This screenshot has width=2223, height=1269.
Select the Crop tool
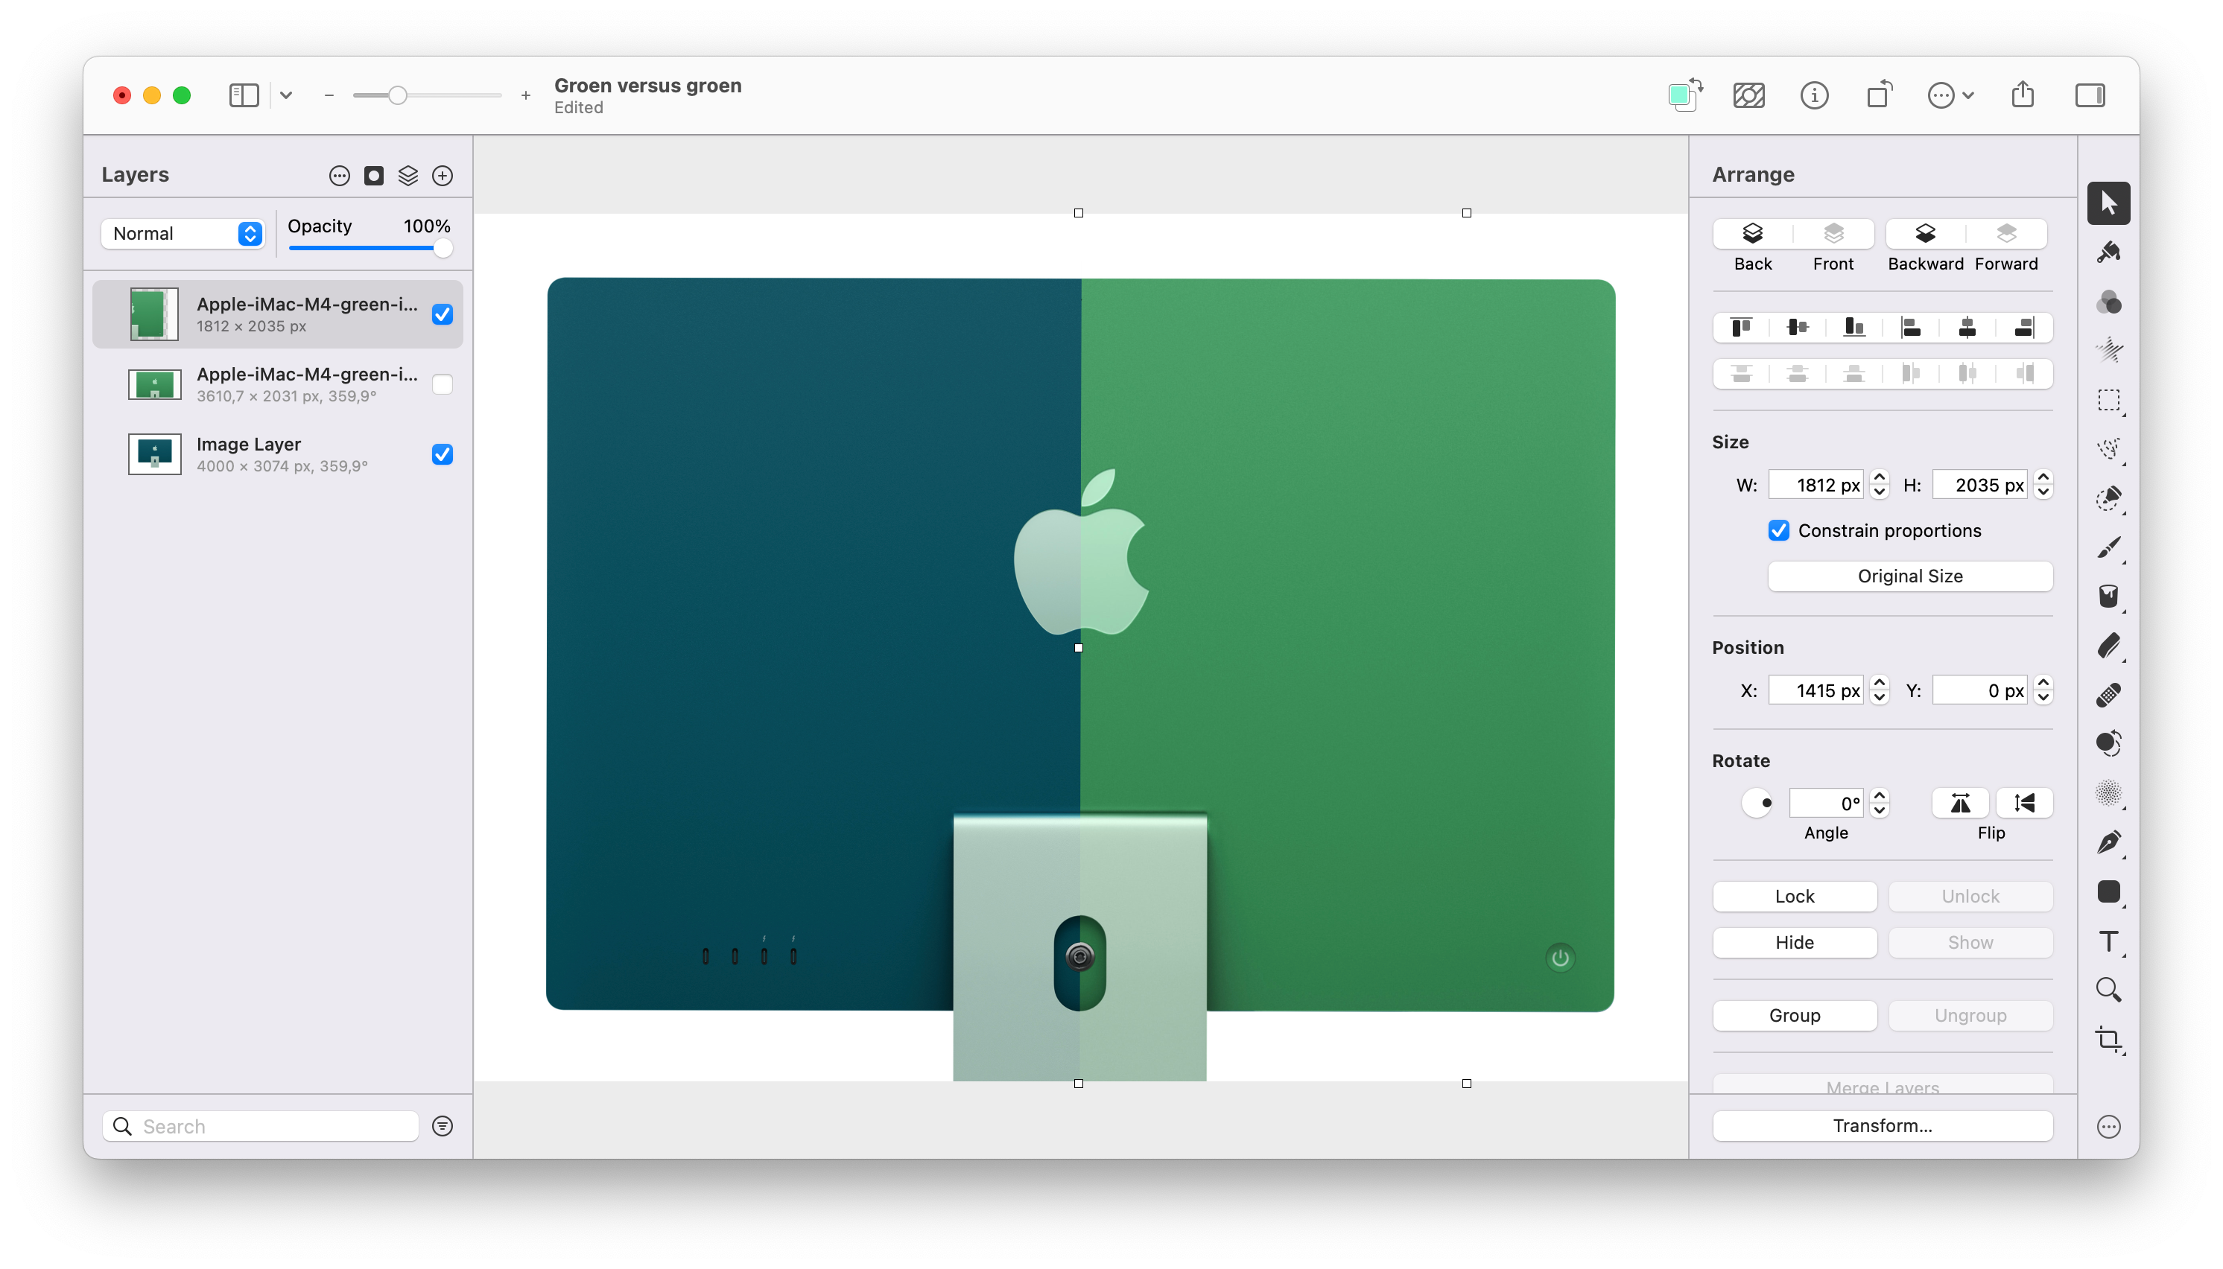[2108, 1039]
